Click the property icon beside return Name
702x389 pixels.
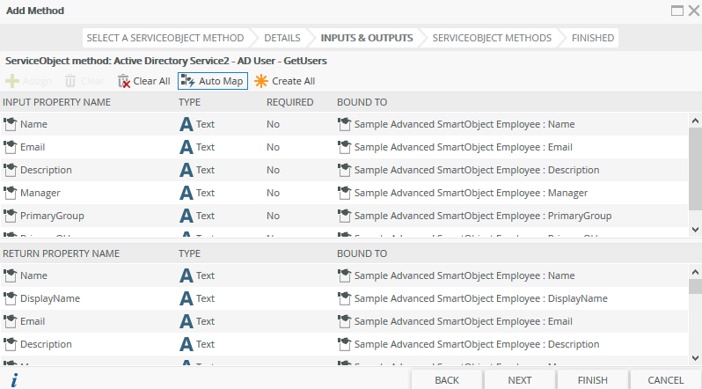click(10, 275)
